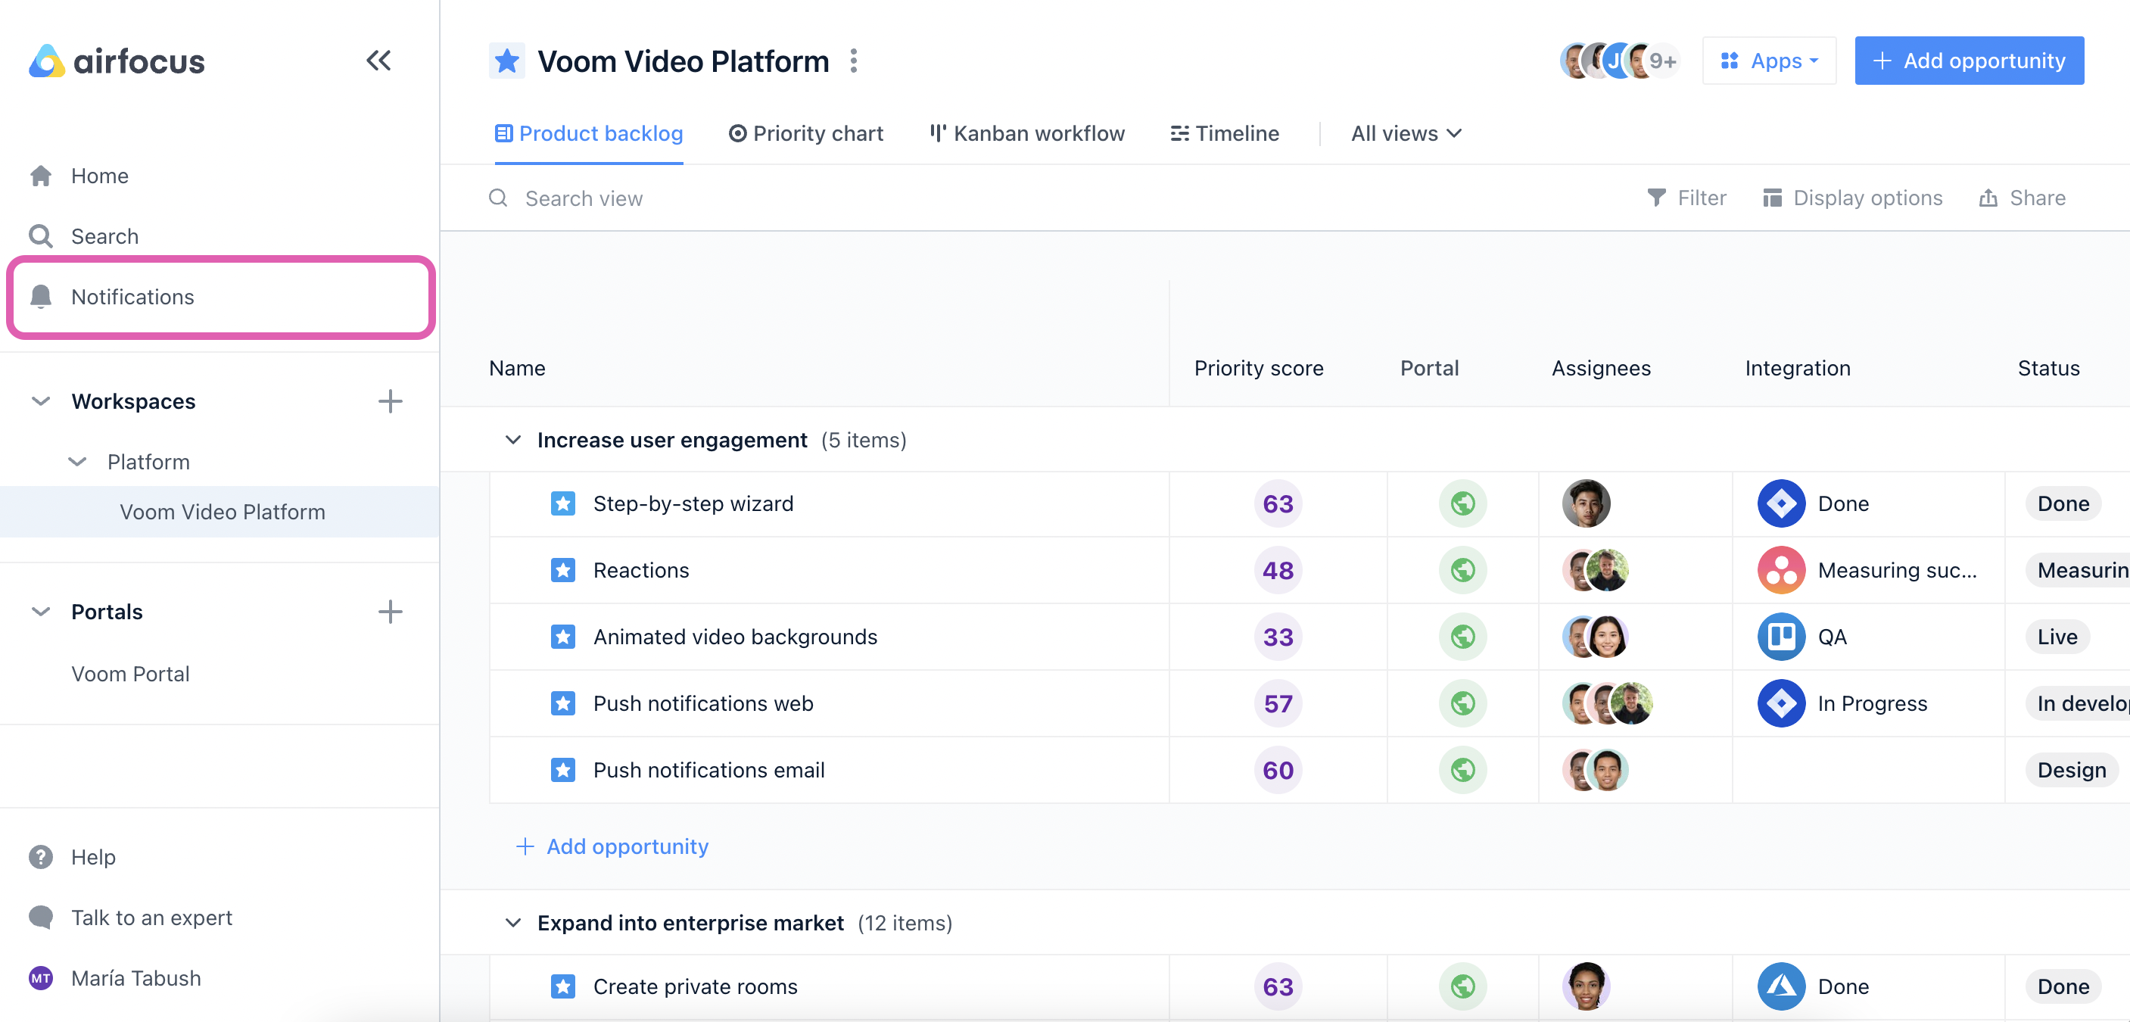Open Notifications in the sidebar
The width and height of the screenshot is (2130, 1022).
(221, 297)
